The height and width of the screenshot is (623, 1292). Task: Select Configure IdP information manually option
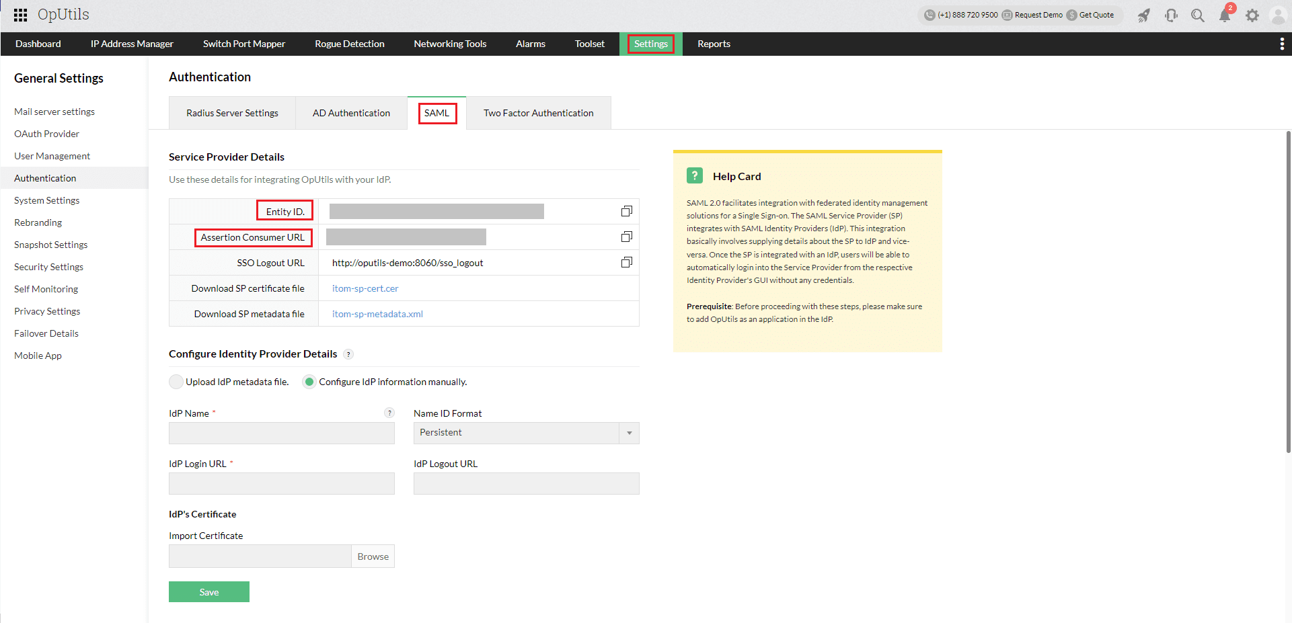[x=309, y=382]
